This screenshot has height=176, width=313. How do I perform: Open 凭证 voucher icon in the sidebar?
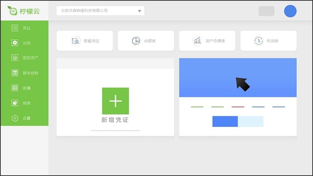[15, 28]
